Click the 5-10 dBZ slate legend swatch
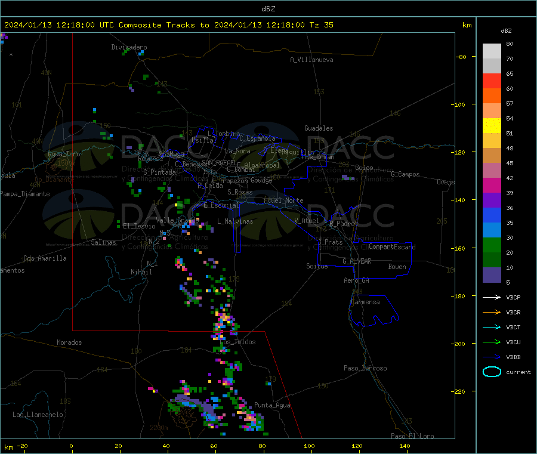The height and width of the screenshot is (454, 537). click(492, 275)
